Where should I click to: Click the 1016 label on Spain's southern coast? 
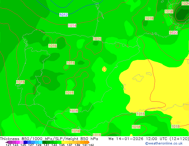(74, 111)
